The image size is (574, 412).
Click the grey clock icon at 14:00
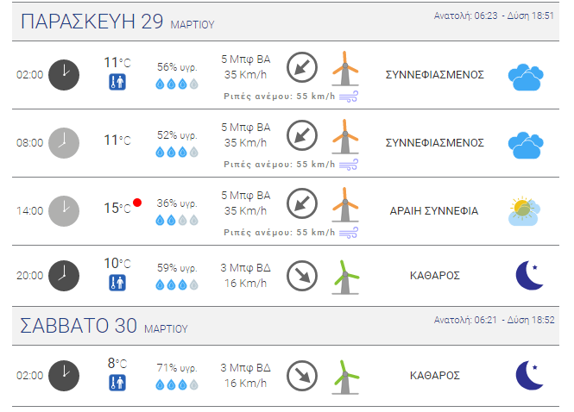click(64, 211)
